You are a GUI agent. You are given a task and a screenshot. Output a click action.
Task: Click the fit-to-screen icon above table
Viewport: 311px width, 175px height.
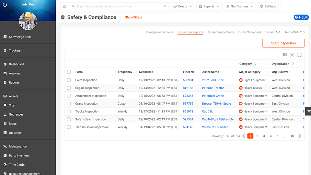(x=292, y=55)
